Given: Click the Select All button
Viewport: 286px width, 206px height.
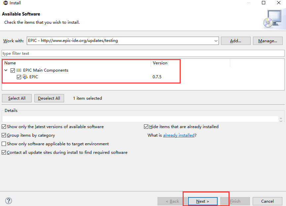Looking at the screenshot, I should click(x=17, y=98).
